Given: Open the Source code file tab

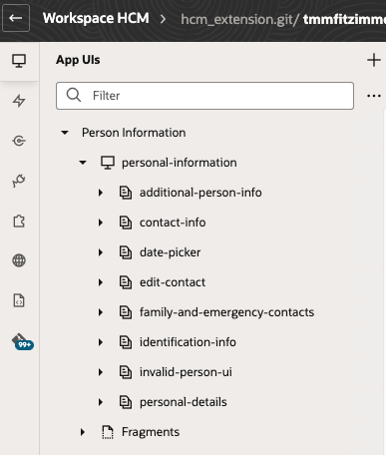Looking at the screenshot, I should point(19,300).
